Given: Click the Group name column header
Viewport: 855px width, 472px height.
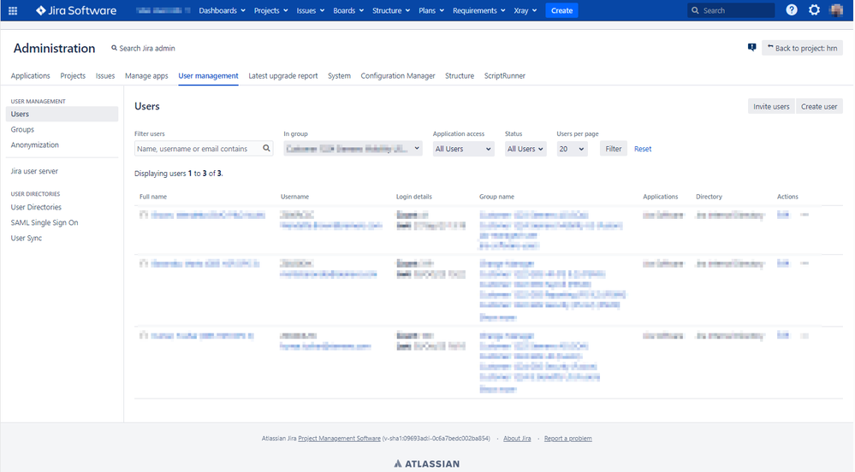Looking at the screenshot, I should pos(496,197).
